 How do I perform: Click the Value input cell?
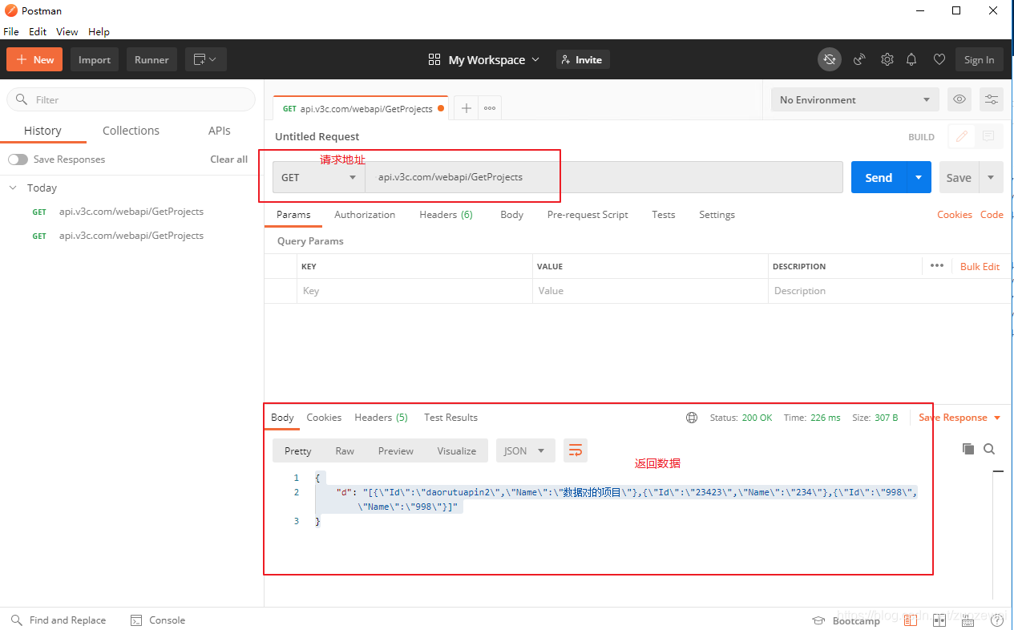pos(650,291)
